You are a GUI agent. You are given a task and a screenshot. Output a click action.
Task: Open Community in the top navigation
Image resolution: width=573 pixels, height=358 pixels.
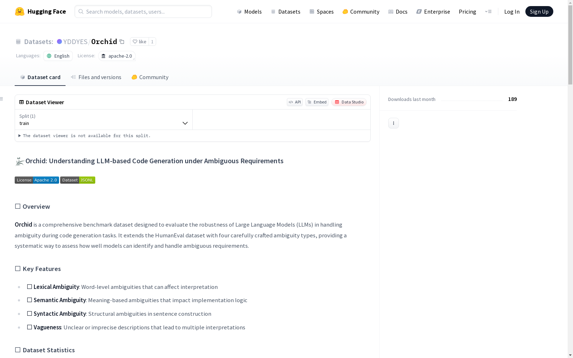(x=361, y=11)
